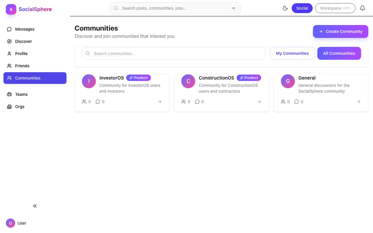The height and width of the screenshot is (233, 373).
Task: Open the General community title
Action: pyautogui.click(x=307, y=78)
